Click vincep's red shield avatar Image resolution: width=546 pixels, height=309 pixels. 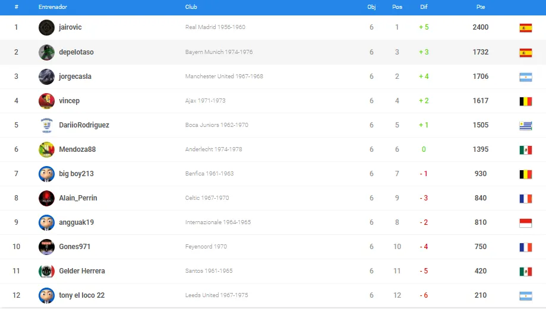pos(46,101)
